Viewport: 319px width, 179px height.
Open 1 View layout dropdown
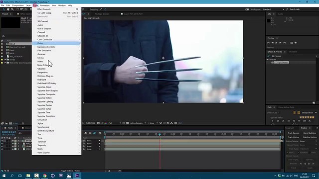point(153,123)
